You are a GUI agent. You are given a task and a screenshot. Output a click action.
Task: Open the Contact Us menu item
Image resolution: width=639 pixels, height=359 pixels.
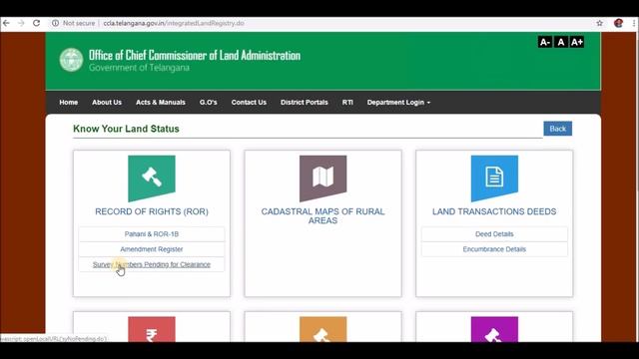[x=249, y=102]
